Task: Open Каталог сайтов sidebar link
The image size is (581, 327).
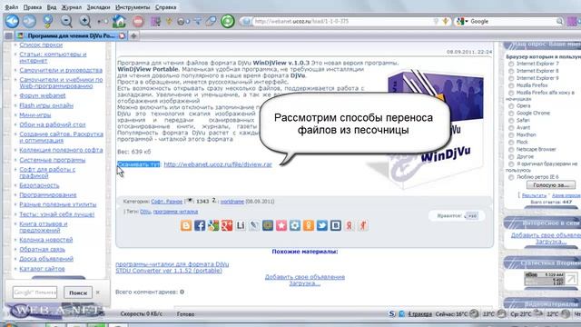Action: 42,269
